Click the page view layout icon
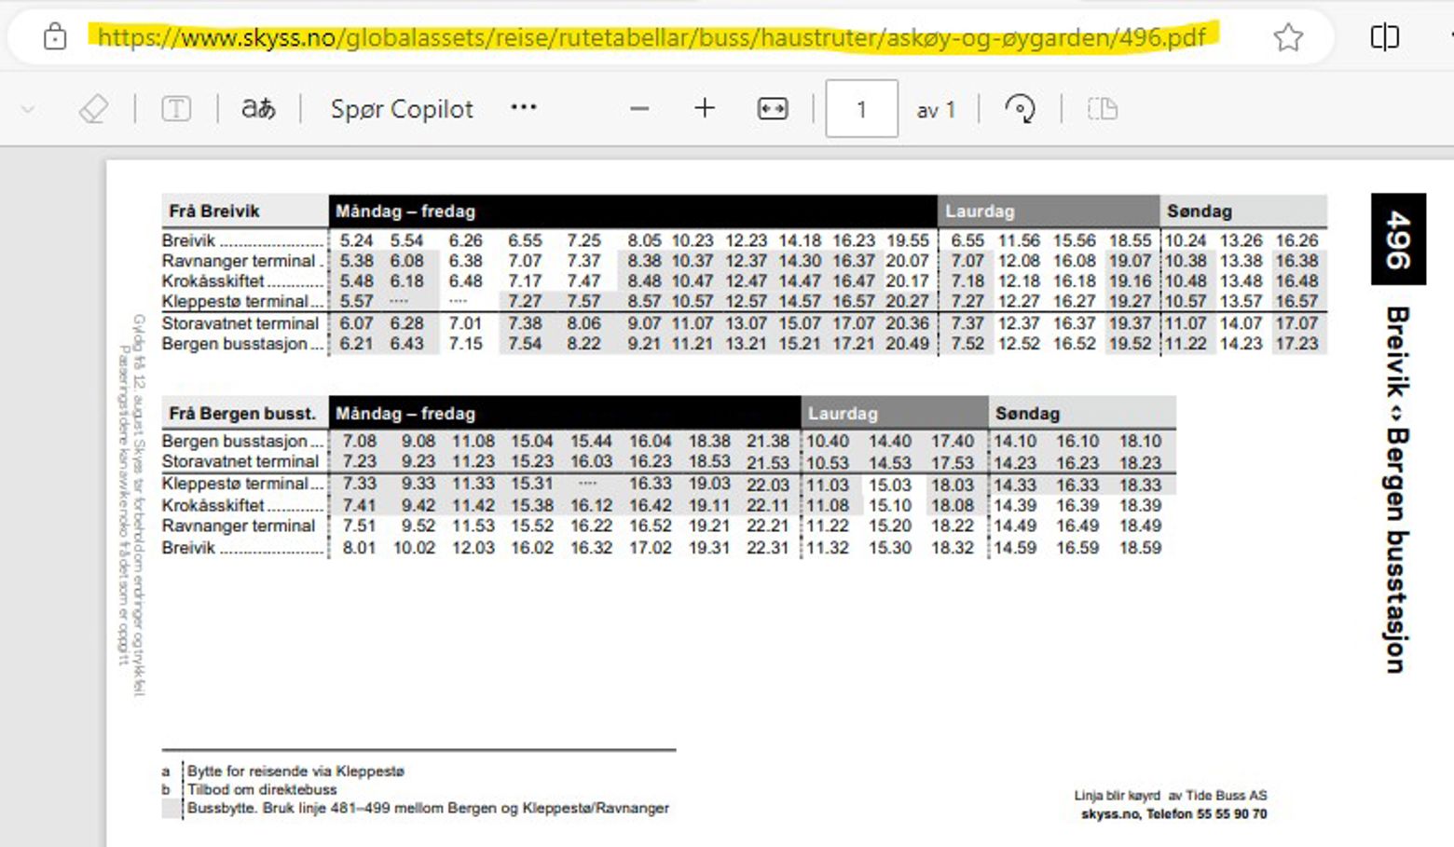Screen dimensions: 1454x847 click(x=1103, y=109)
